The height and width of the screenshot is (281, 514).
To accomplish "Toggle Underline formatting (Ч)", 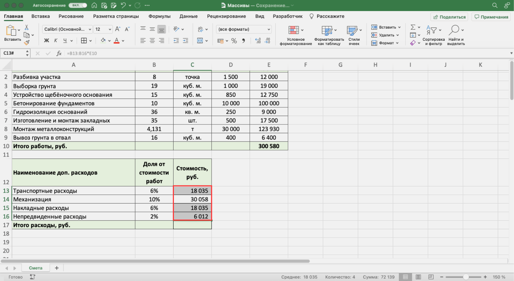I will [65, 40].
